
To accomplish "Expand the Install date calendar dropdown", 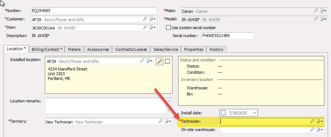I will point(255,113).
